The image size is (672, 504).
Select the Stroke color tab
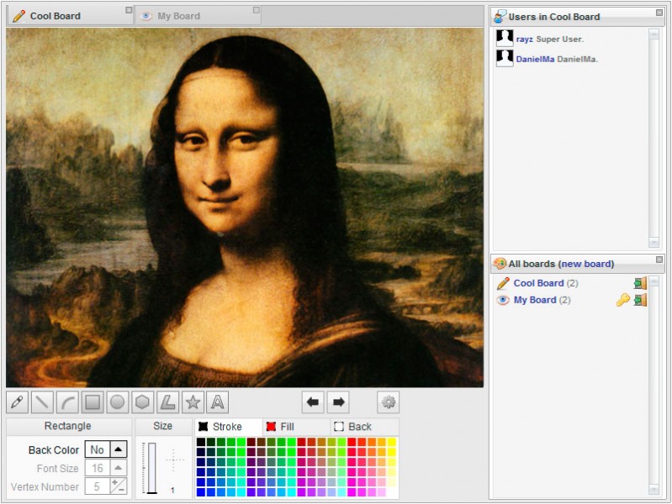coord(229,427)
